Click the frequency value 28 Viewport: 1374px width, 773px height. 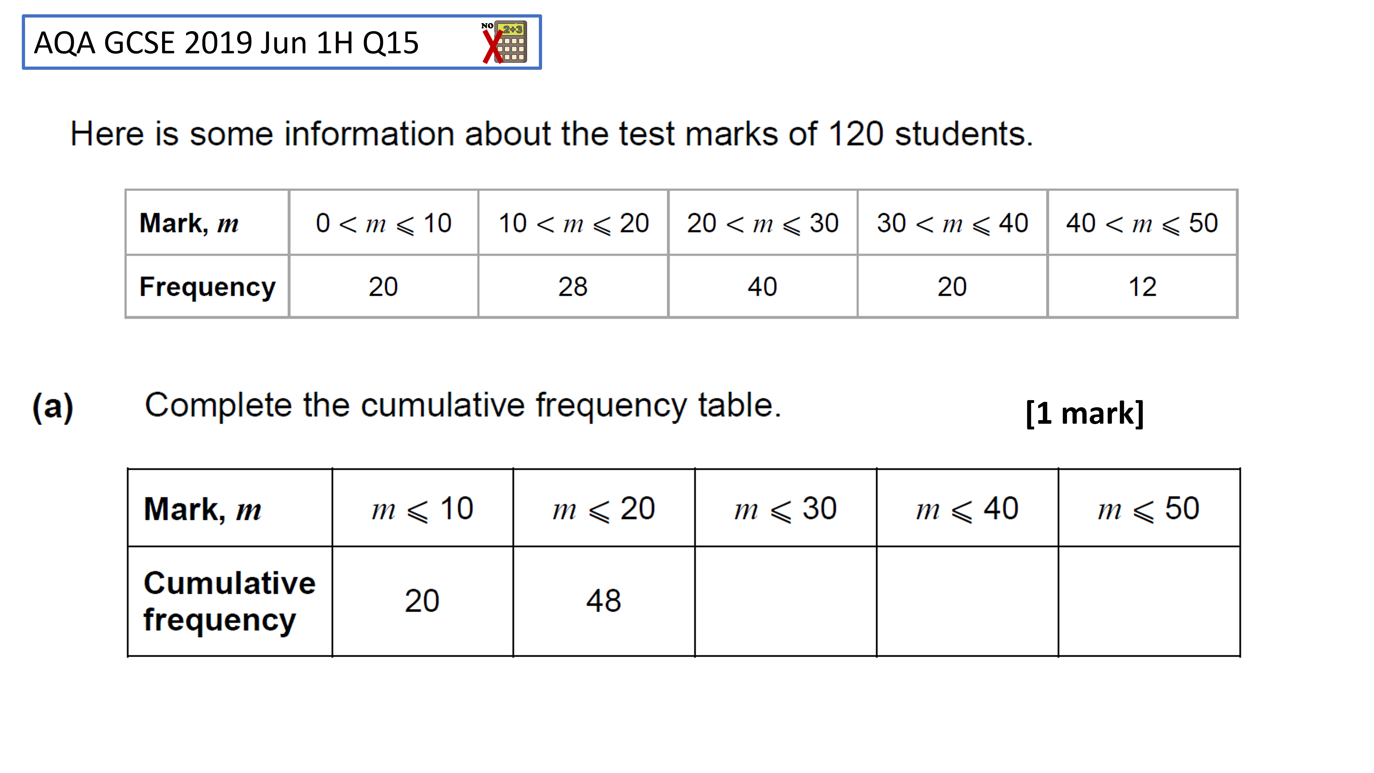573,287
